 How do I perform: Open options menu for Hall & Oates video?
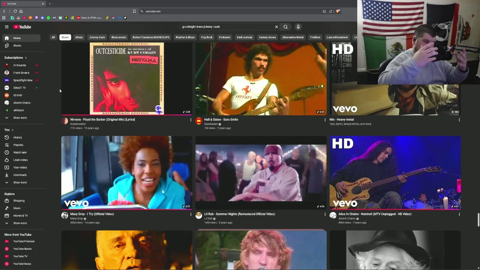(325, 120)
